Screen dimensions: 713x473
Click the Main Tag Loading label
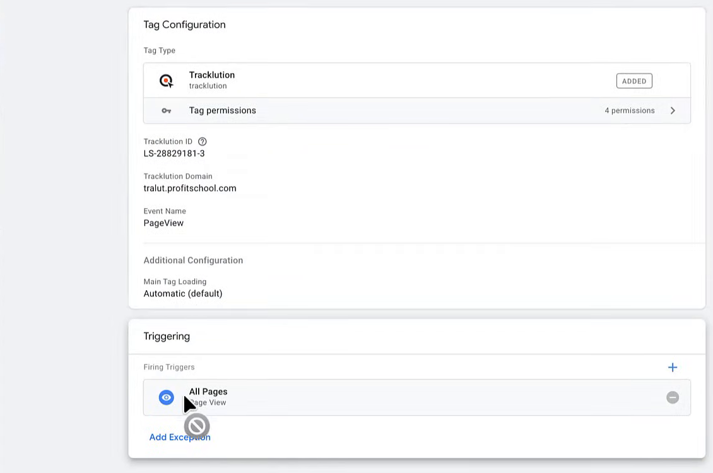click(x=175, y=282)
